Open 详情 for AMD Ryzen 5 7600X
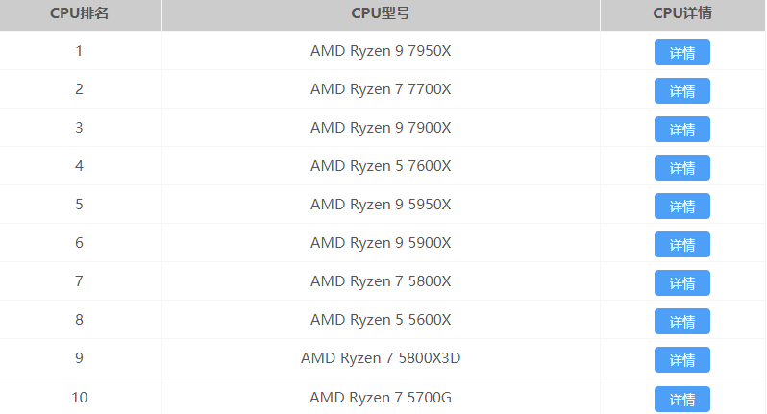Viewport: 767px width, 414px height. tap(681, 167)
